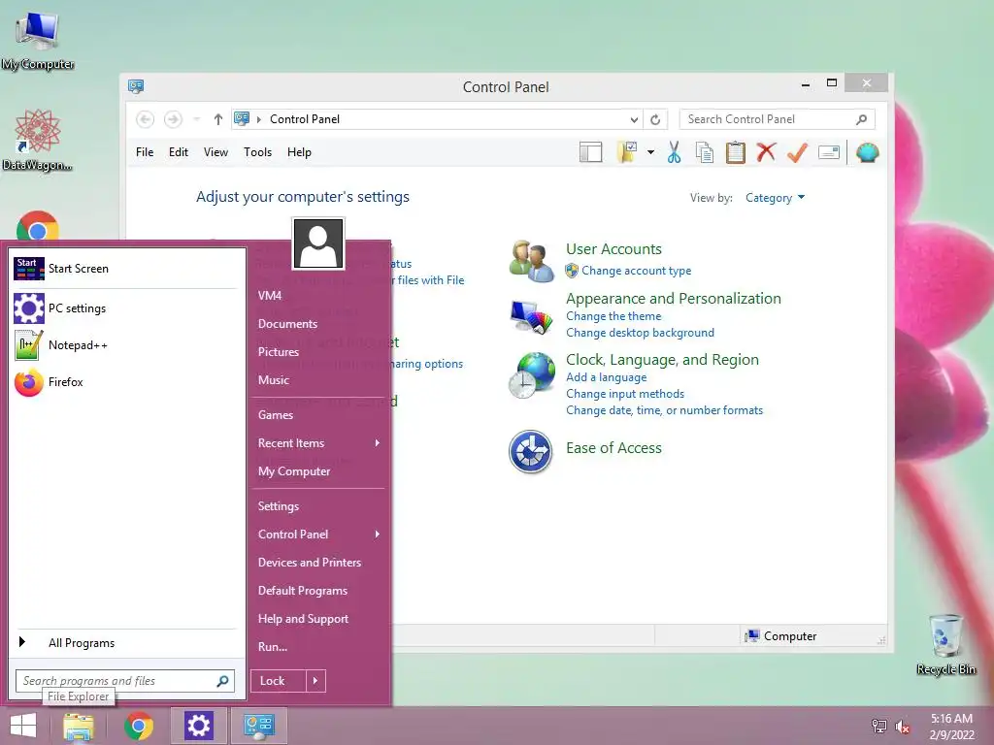This screenshot has height=745, width=994.
Task: Click Change account type link
Action: click(x=637, y=271)
